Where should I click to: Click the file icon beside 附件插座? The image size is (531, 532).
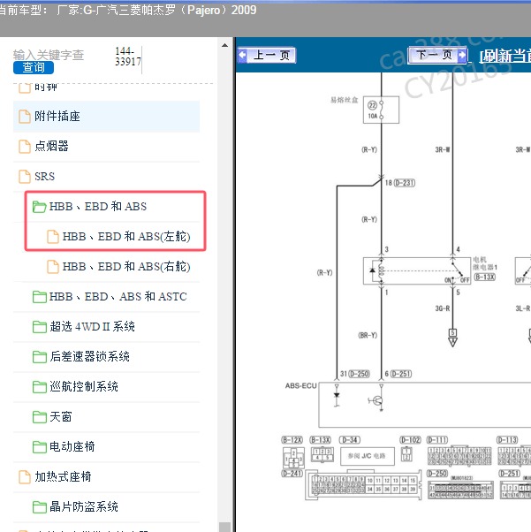(x=25, y=117)
